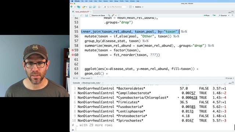Click the Console tab label
Image resolution: width=235 pixels, height=132 pixels.
point(76,83)
